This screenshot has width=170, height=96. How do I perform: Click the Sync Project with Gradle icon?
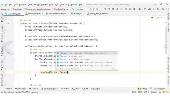click(149, 9)
